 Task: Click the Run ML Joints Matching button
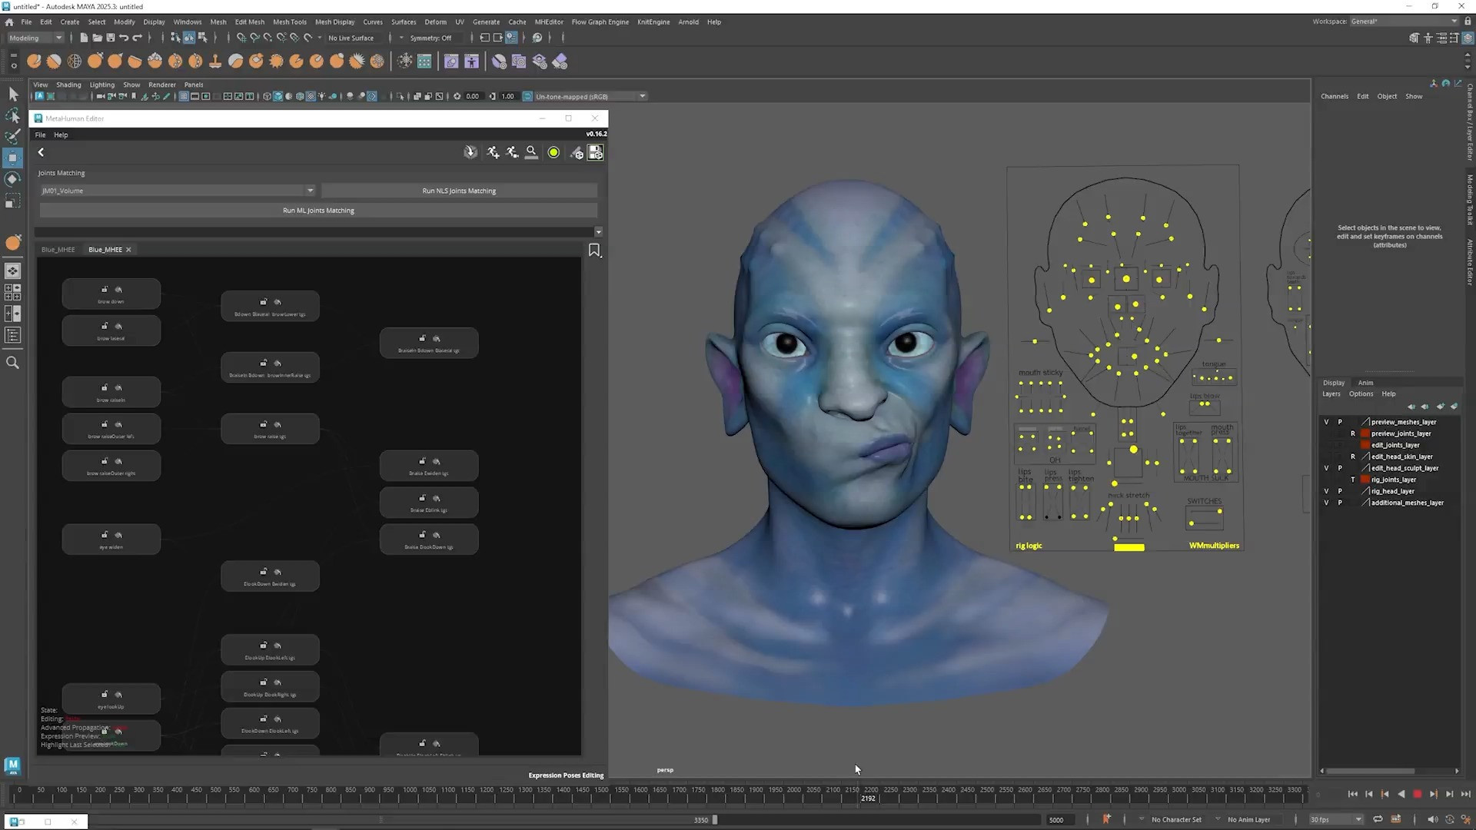317,210
